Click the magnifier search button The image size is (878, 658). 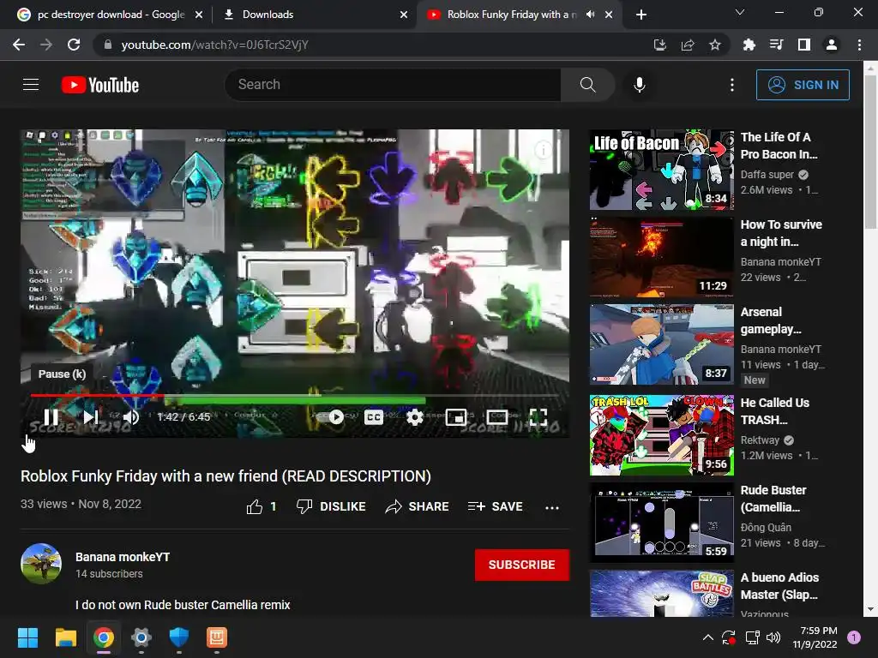(x=587, y=85)
